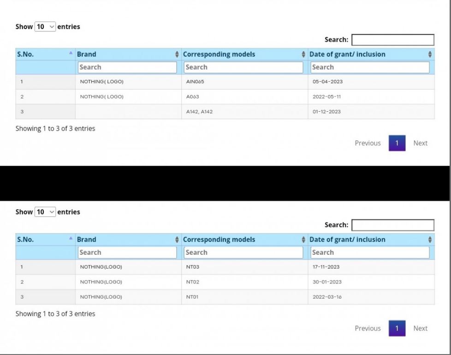Sort upper table by Corresponding models arrows
Screen dimensions: 451x355
[x=303, y=54]
